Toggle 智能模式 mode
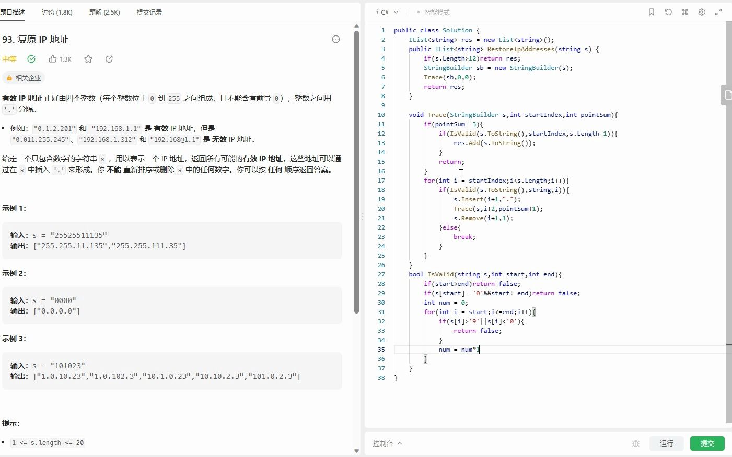 (436, 11)
